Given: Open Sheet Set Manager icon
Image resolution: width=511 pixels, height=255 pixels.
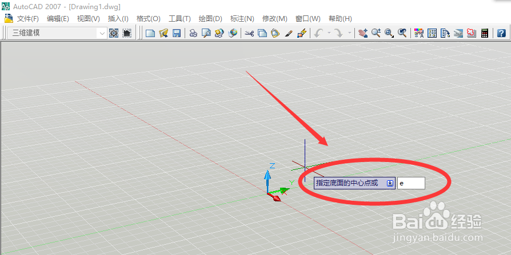Looking at the screenshot, I should click(458, 33).
